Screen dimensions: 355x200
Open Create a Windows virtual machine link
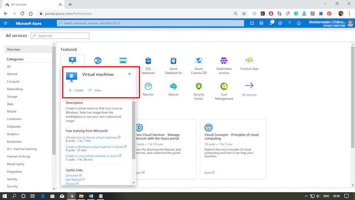[x=94, y=147]
